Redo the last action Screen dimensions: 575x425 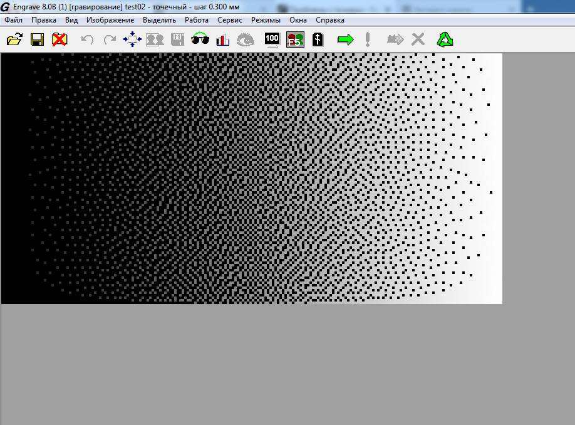pyautogui.click(x=110, y=39)
